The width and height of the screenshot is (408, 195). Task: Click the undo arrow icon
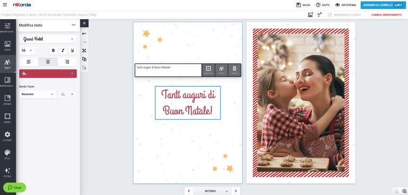coord(84,33)
